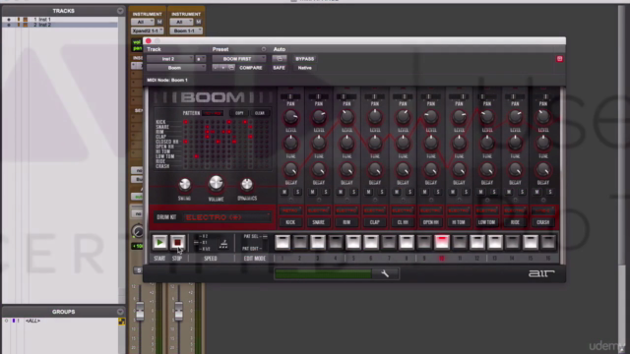Toggle step 8 sequencer button
The image size is (630, 354).
407,242
